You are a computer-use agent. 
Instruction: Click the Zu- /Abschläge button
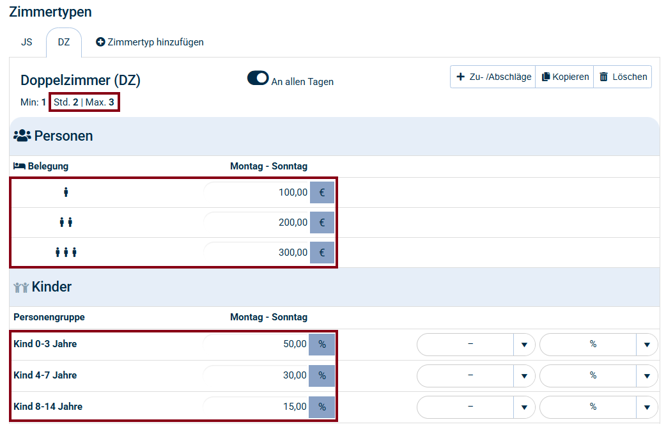pyautogui.click(x=493, y=77)
